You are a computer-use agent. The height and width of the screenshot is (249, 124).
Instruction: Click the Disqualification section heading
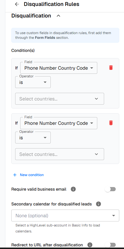(31, 16)
